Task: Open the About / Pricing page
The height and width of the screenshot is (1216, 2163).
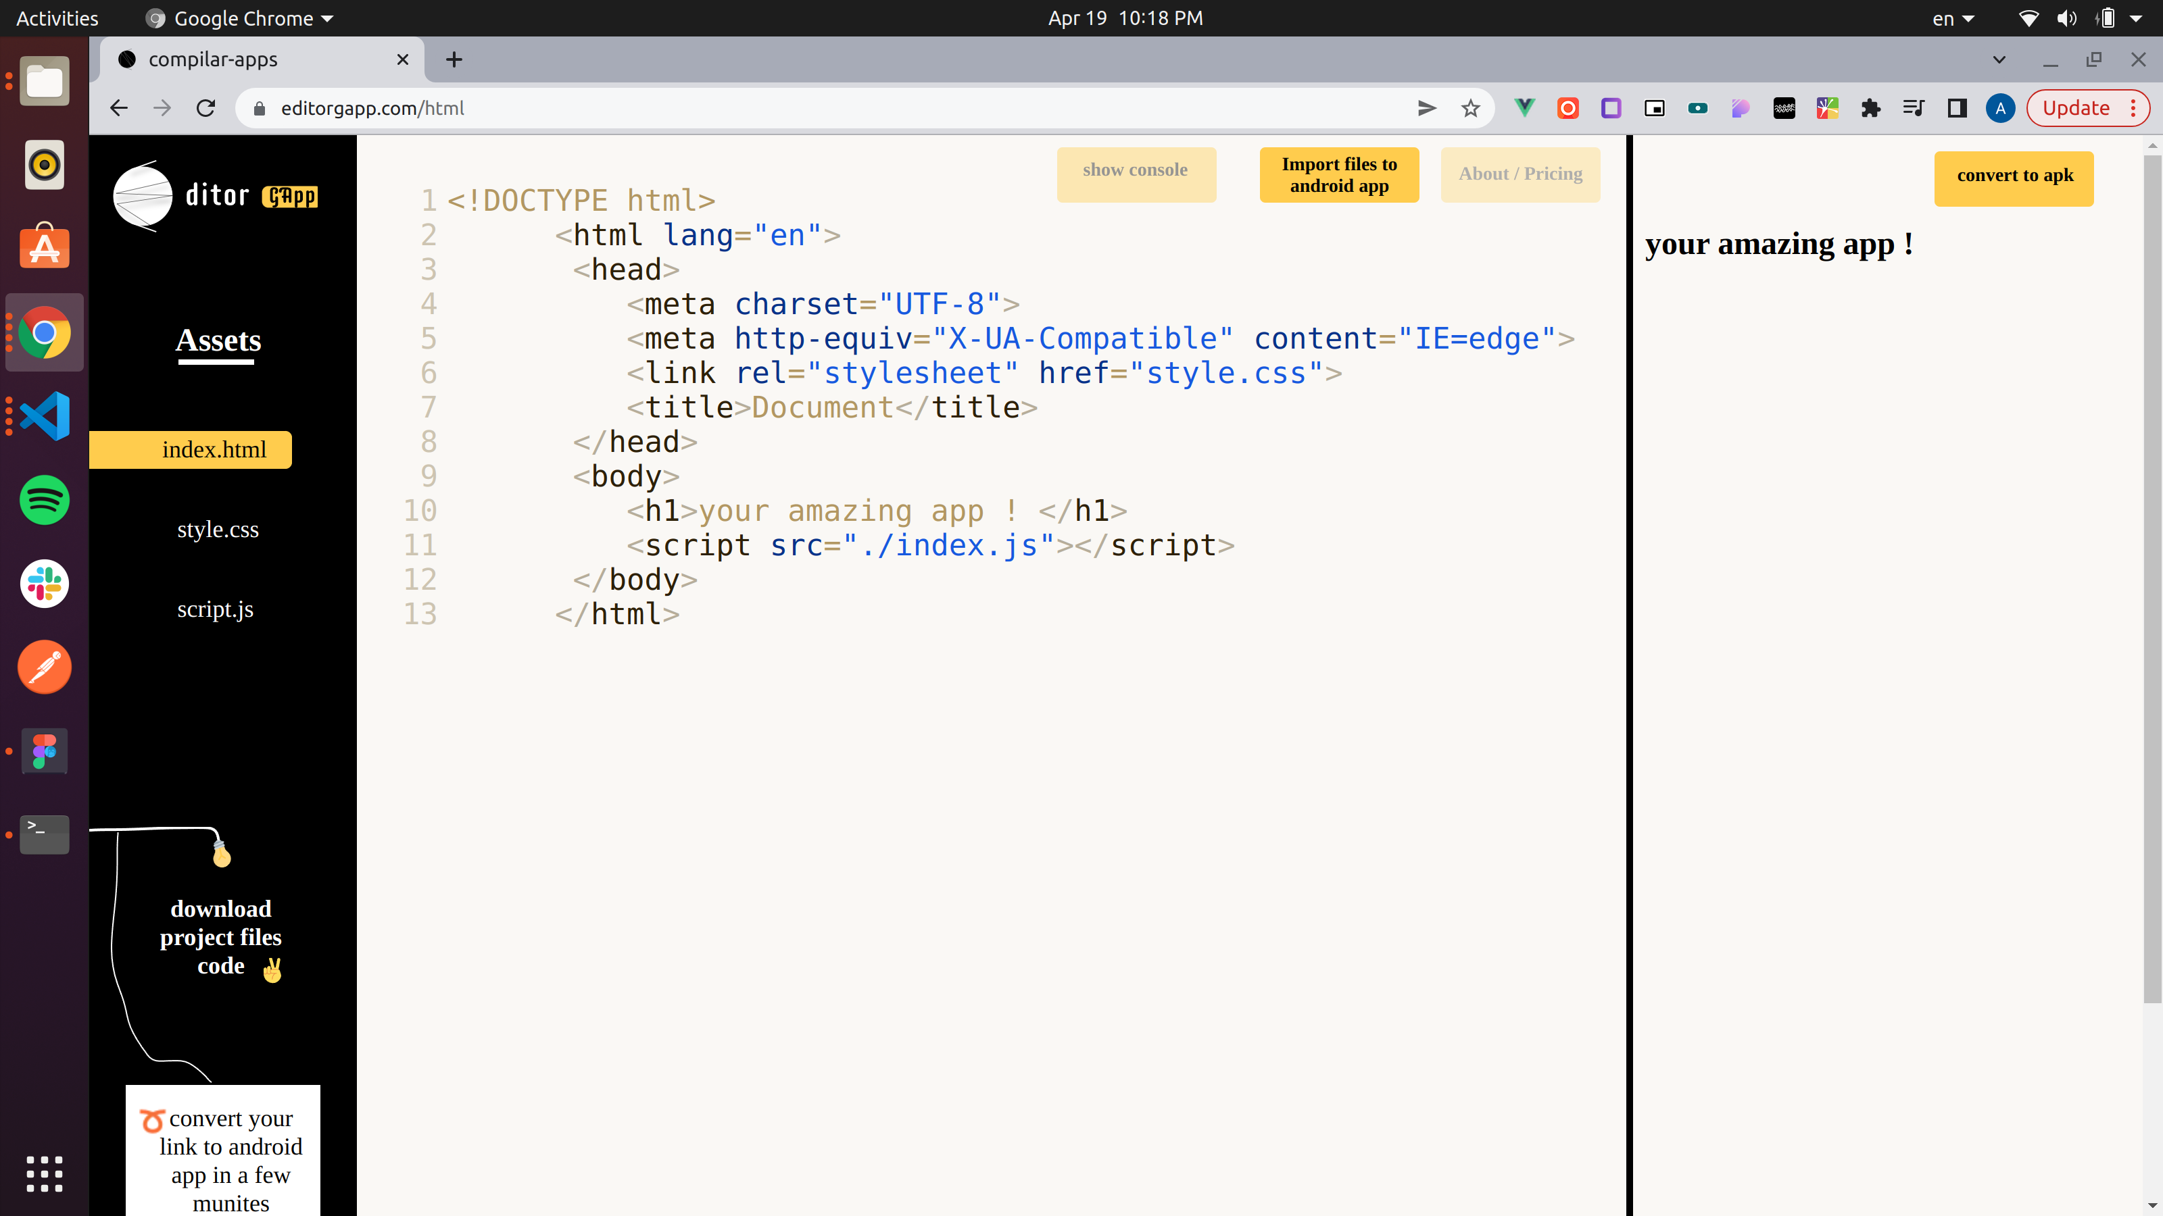Action: (1520, 174)
